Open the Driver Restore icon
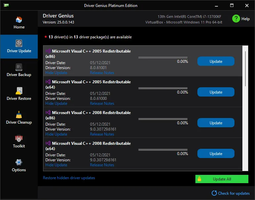 click(19, 91)
